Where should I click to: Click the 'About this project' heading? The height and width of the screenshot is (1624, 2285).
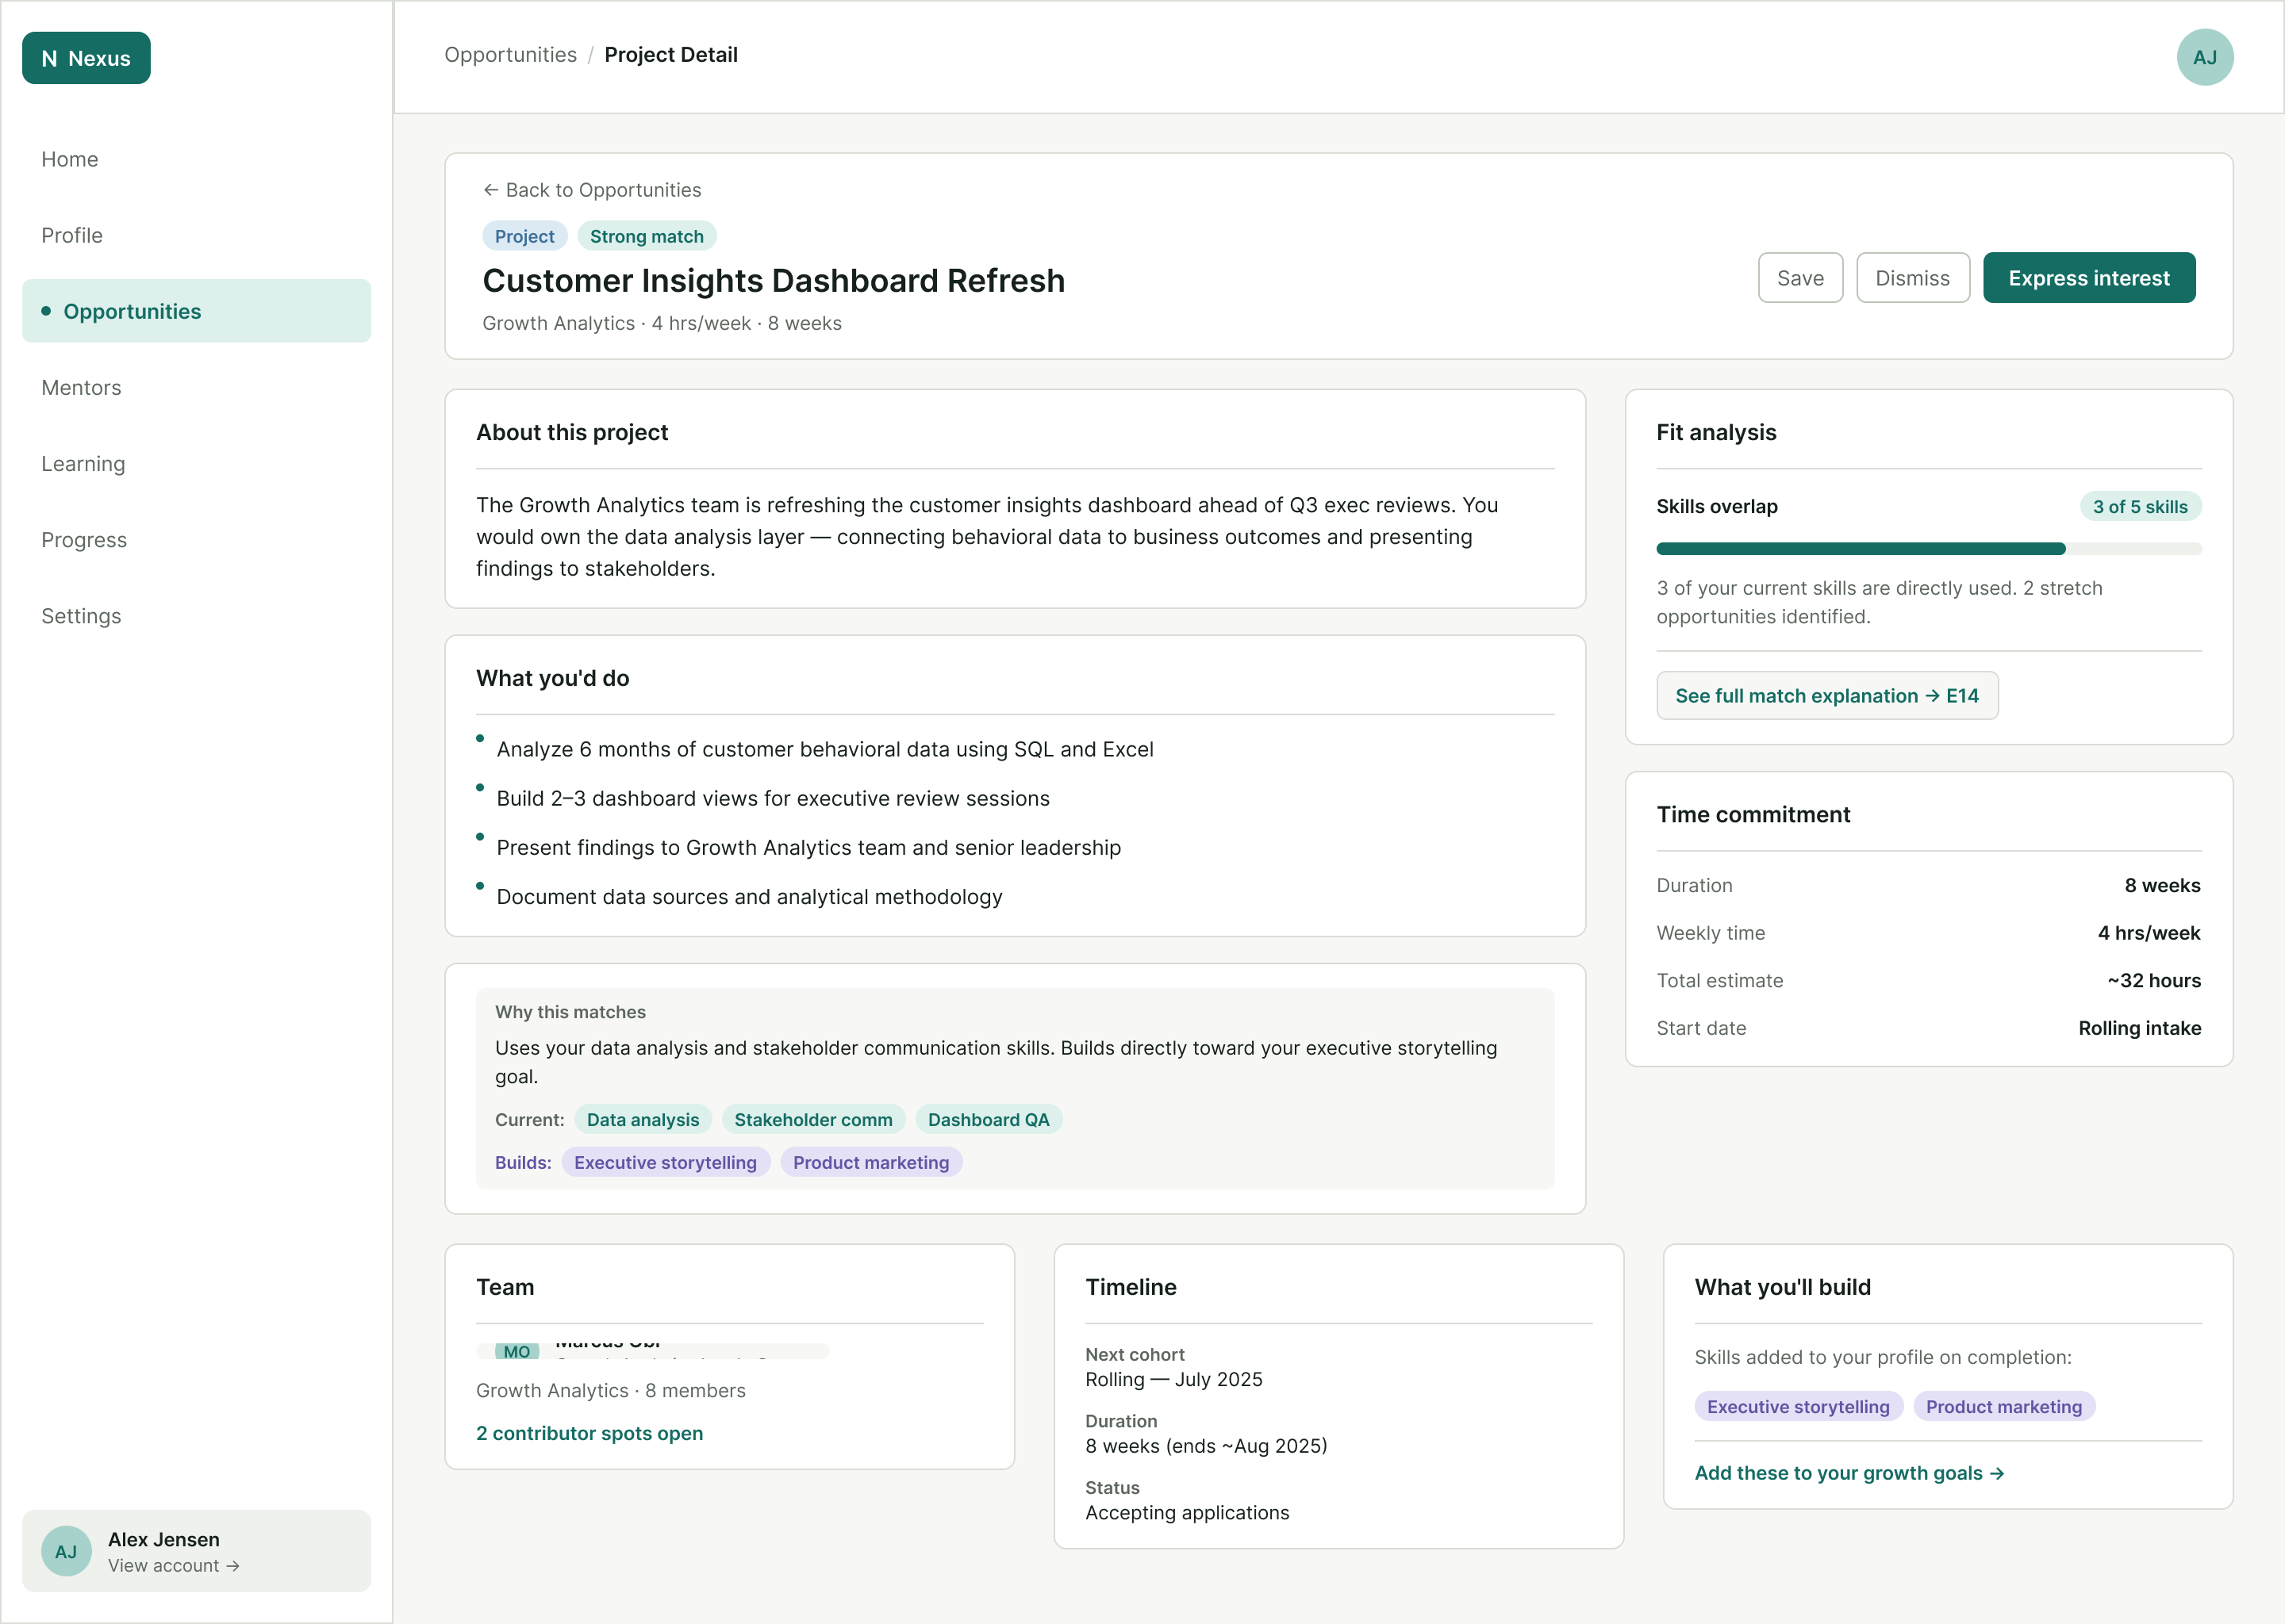(x=571, y=433)
